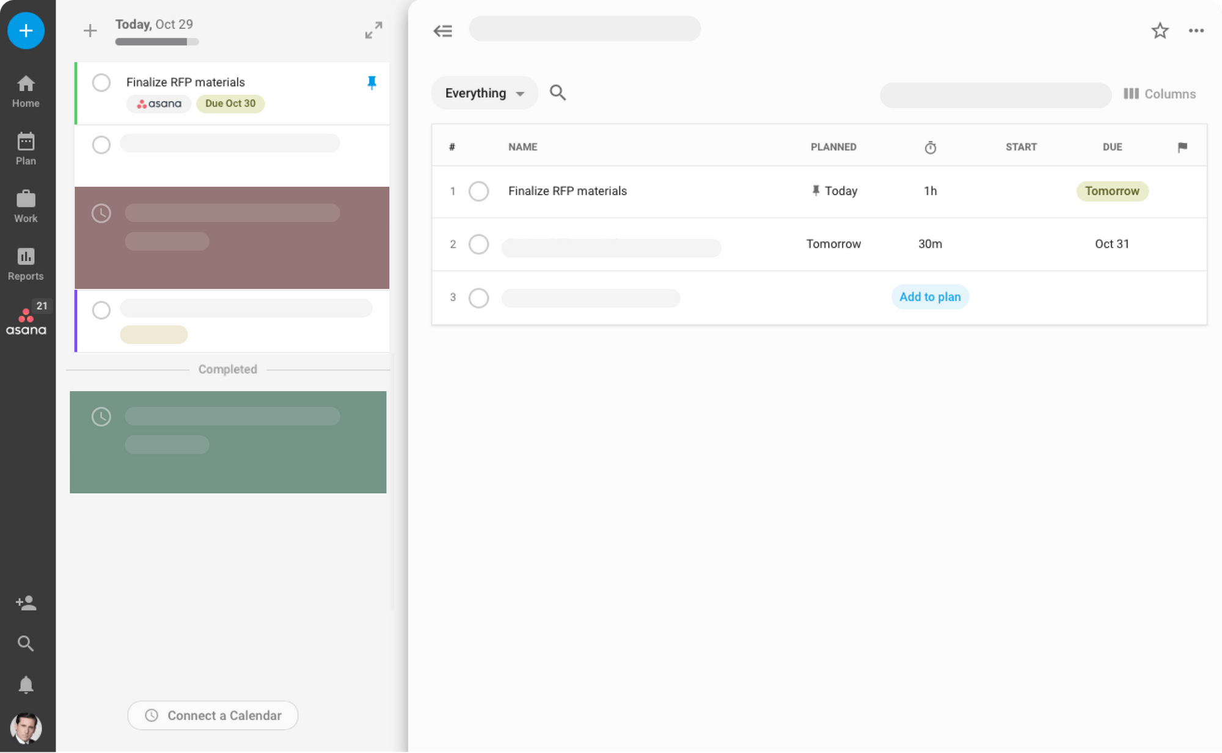
Task: Go to the Plan section
Action: coord(26,148)
